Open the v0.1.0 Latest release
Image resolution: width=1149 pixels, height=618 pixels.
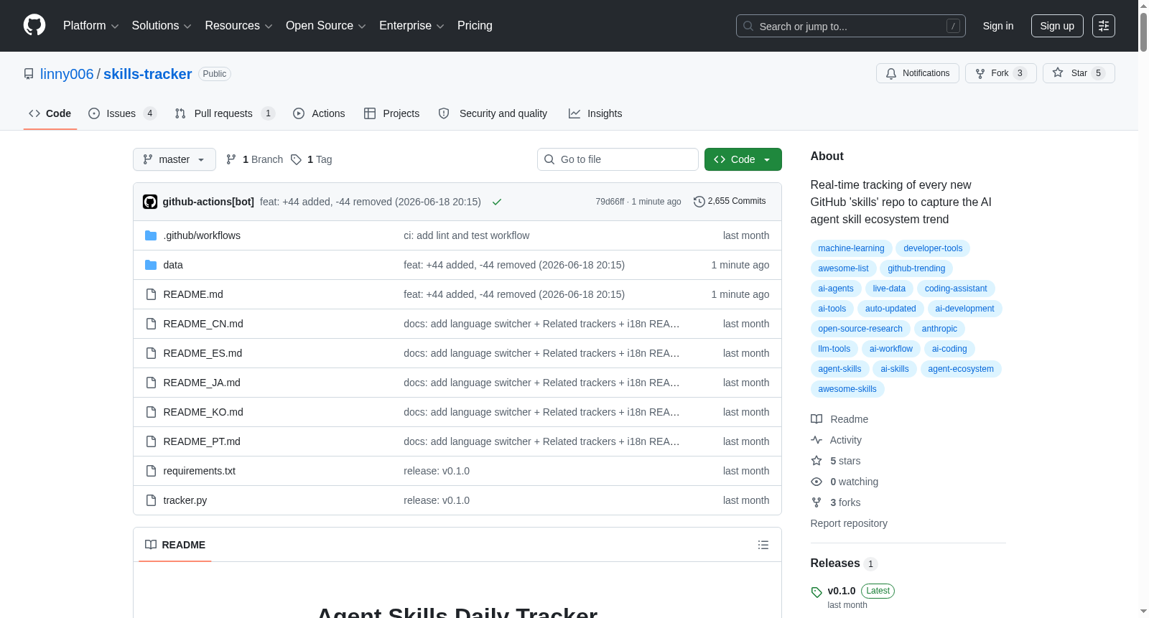pyautogui.click(x=853, y=596)
